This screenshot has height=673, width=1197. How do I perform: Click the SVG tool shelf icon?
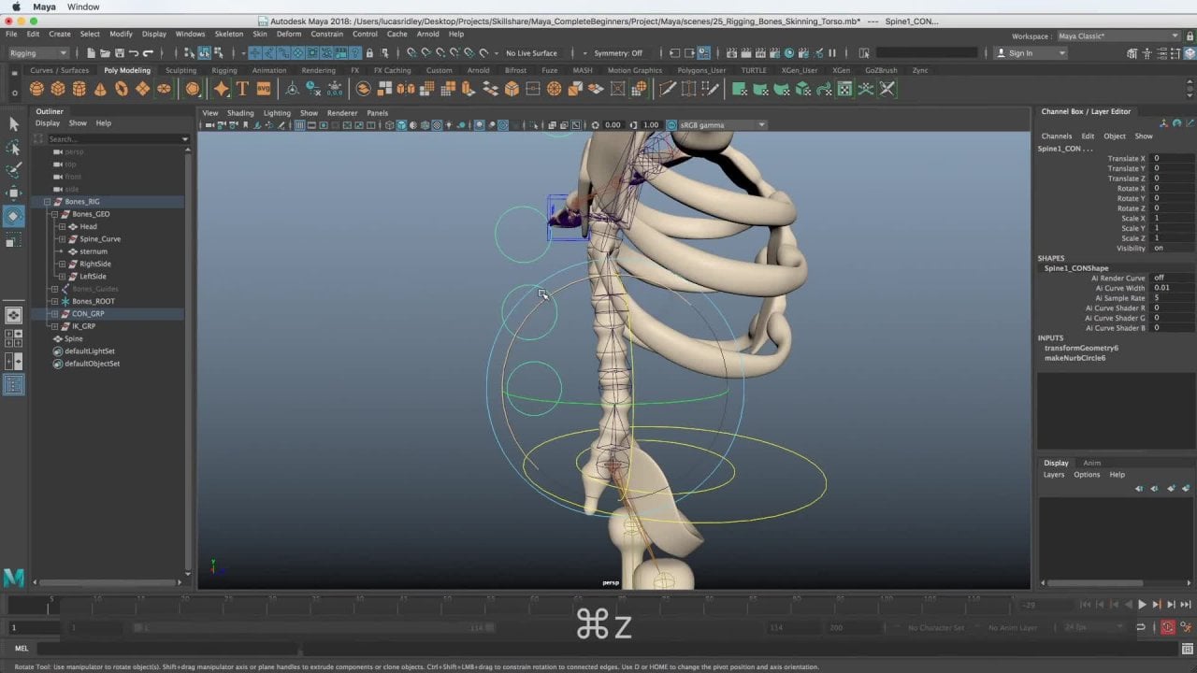pyautogui.click(x=263, y=89)
